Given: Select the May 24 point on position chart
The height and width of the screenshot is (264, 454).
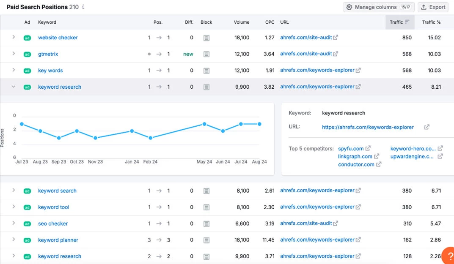Looking at the screenshot, I should (x=204, y=124).
